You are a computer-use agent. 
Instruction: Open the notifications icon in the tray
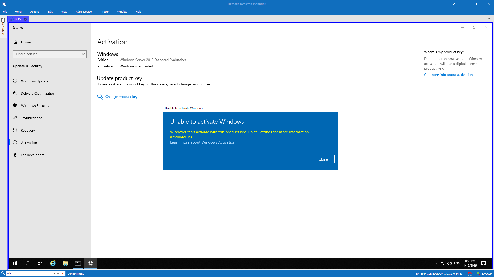point(484,263)
